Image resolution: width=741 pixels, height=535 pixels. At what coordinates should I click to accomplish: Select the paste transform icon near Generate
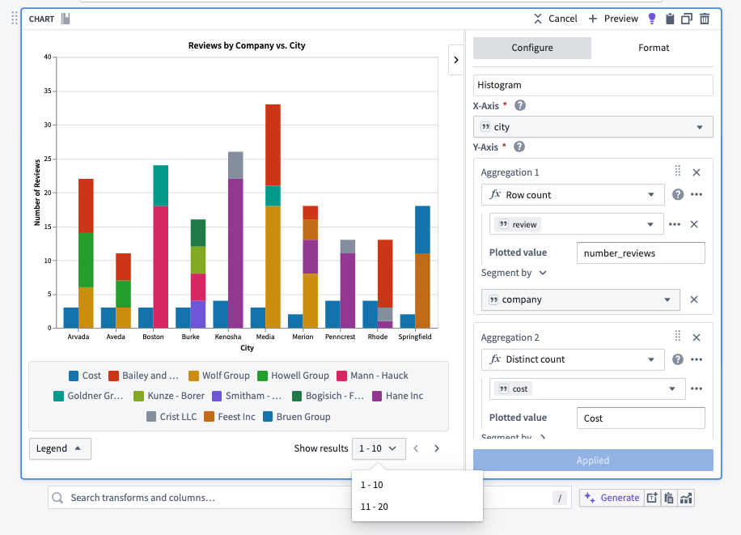[x=669, y=498]
